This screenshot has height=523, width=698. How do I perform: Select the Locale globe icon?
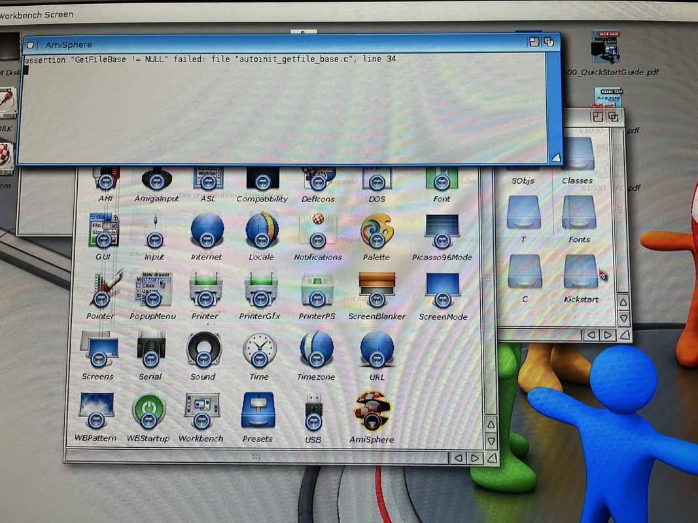point(262,230)
